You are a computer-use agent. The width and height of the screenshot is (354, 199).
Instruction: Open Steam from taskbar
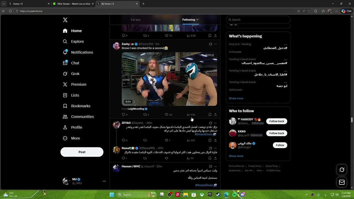tap(218, 195)
